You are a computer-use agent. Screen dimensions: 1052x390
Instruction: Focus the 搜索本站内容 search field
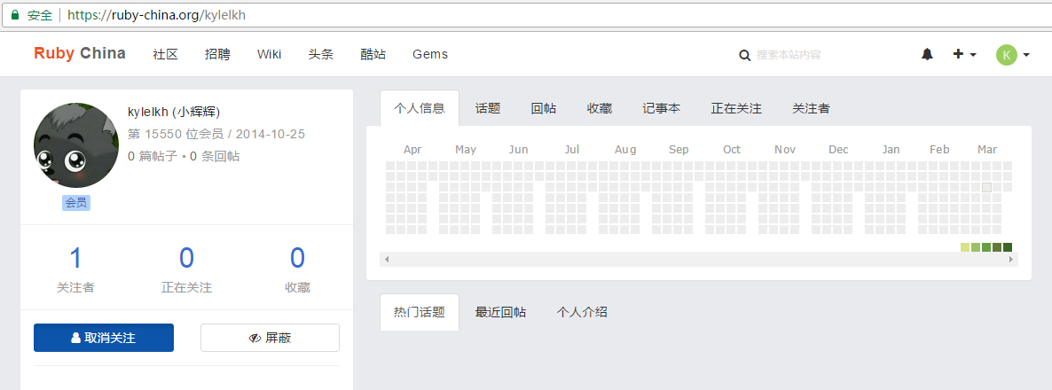click(789, 55)
